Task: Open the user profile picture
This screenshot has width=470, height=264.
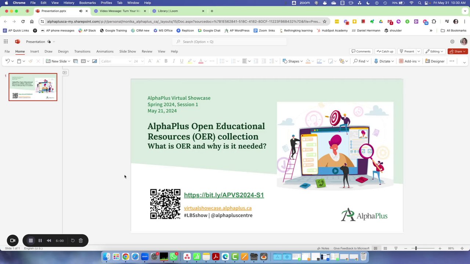Action: [x=464, y=41]
